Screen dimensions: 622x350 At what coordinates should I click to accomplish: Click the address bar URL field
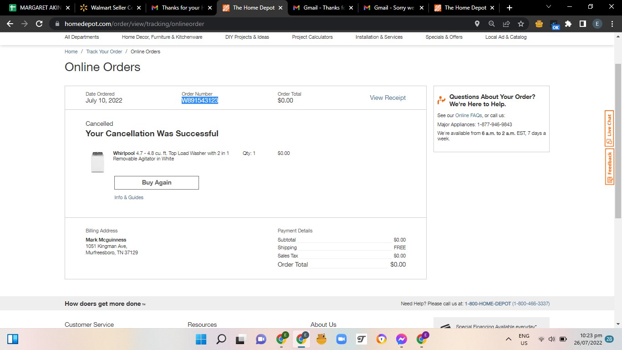pyautogui.click(x=264, y=24)
